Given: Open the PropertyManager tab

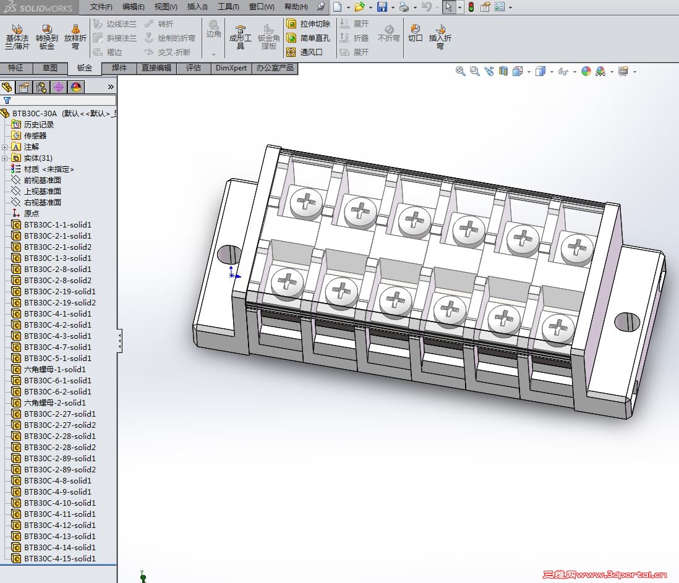Looking at the screenshot, I should [x=24, y=87].
